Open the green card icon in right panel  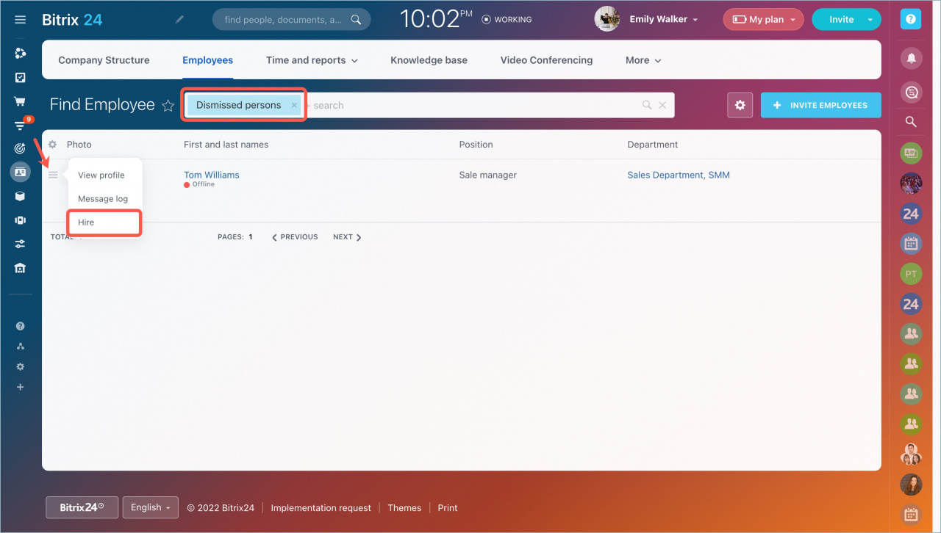point(911,153)
